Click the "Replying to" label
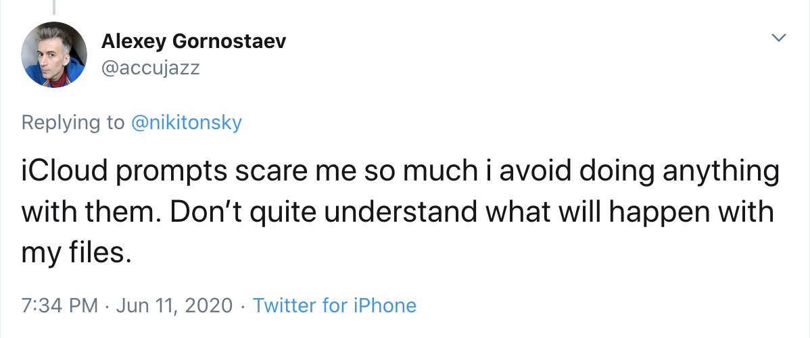The image size is (810, 338). point(73,122)
